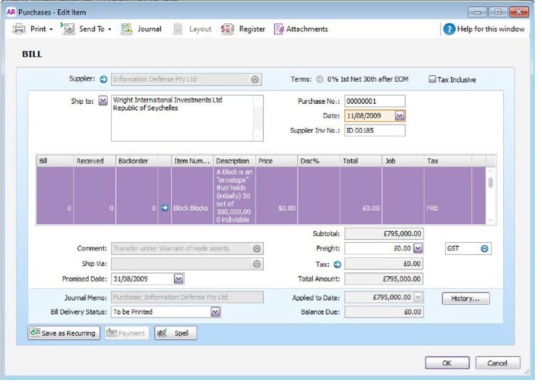The image size is (542, 390).
Task: Open the GST tax code dropdown
Action: tap(485, 249)
